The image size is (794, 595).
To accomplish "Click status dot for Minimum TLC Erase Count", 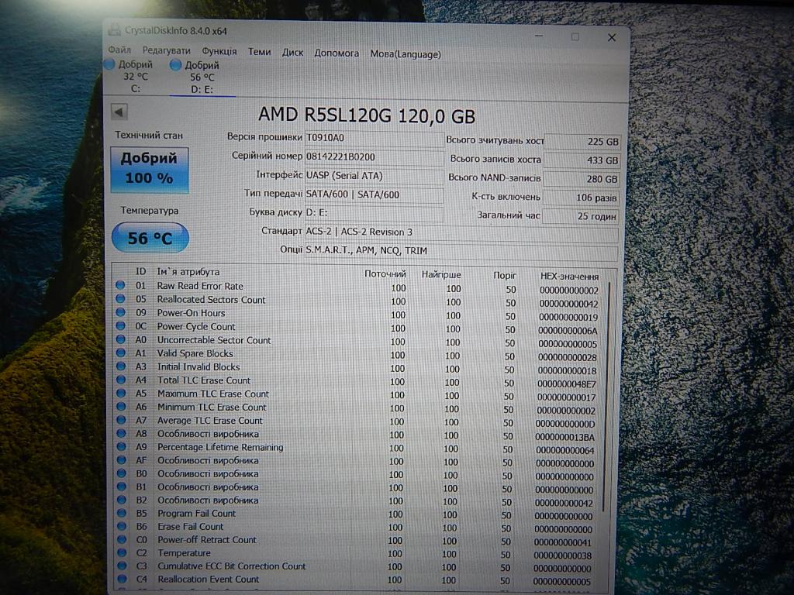I will [x=121, y=406].
